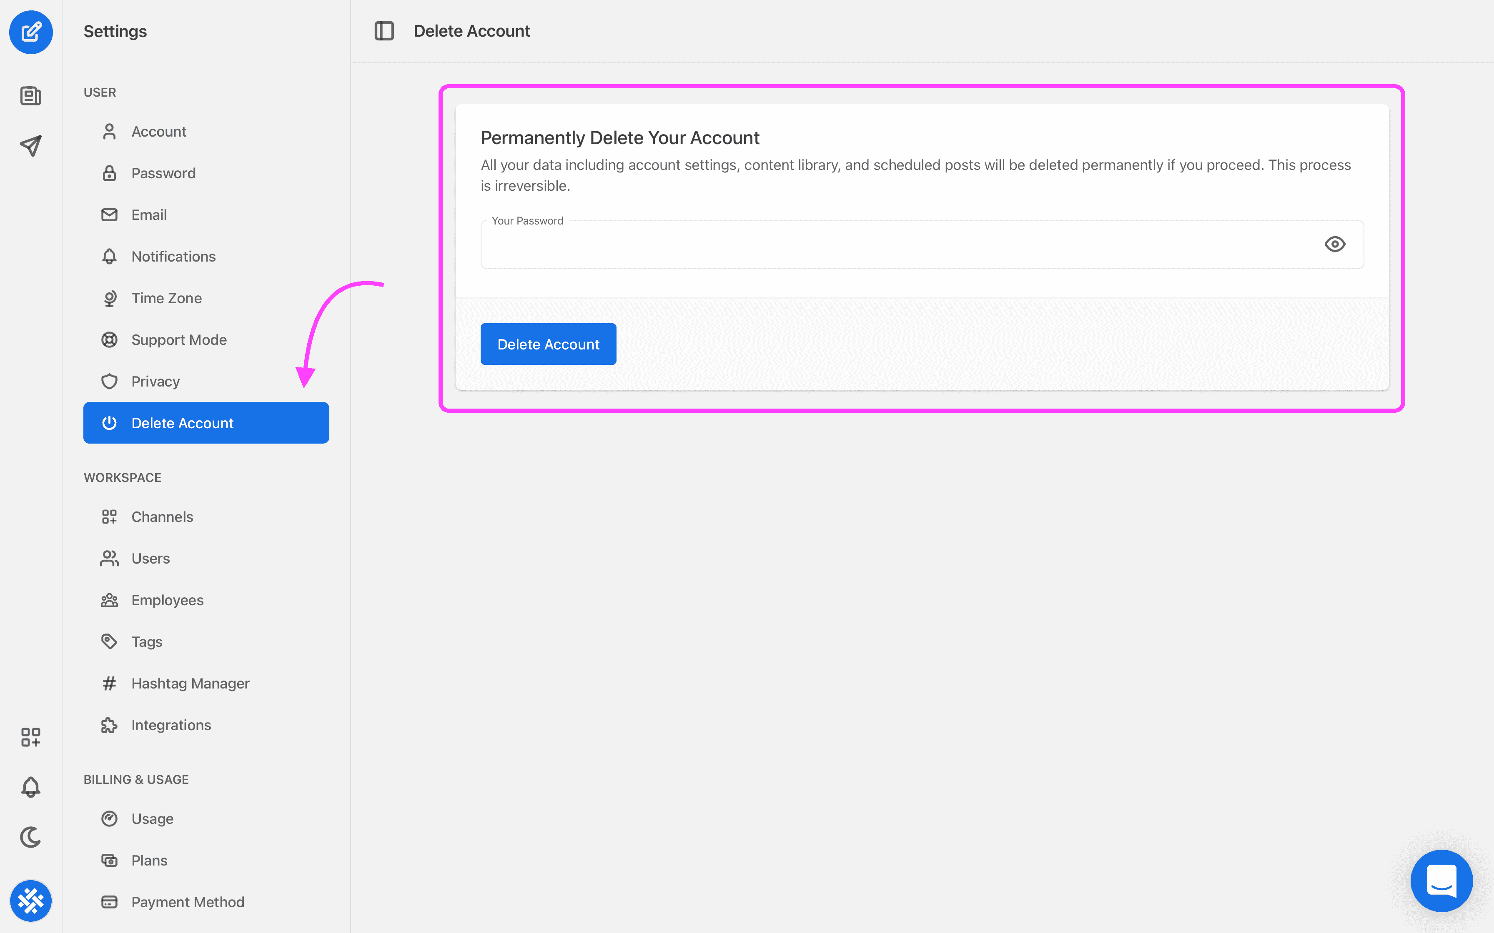Select Delete Account in sidebar

[206, 423]
